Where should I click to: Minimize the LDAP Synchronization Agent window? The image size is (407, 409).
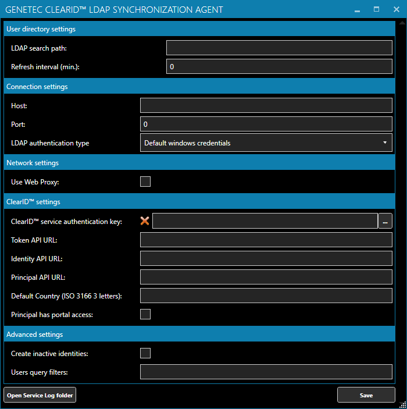point(357,10)
